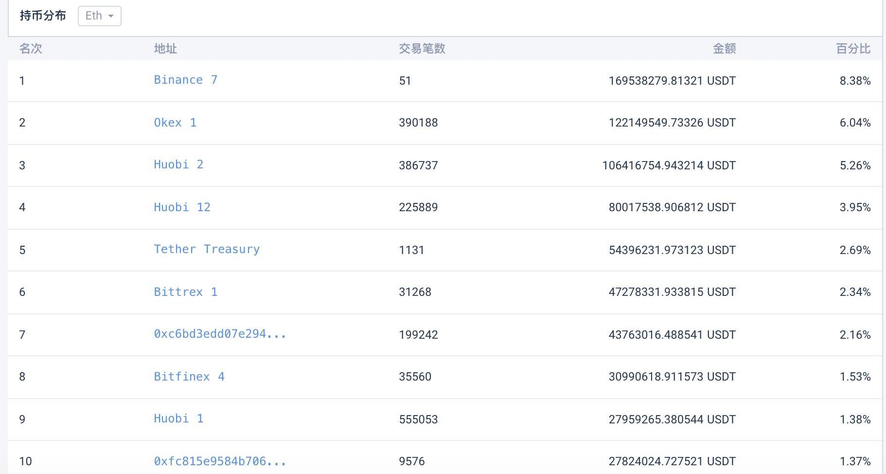
Task: Open Huobi 2 address details
Action: [178, 164]
